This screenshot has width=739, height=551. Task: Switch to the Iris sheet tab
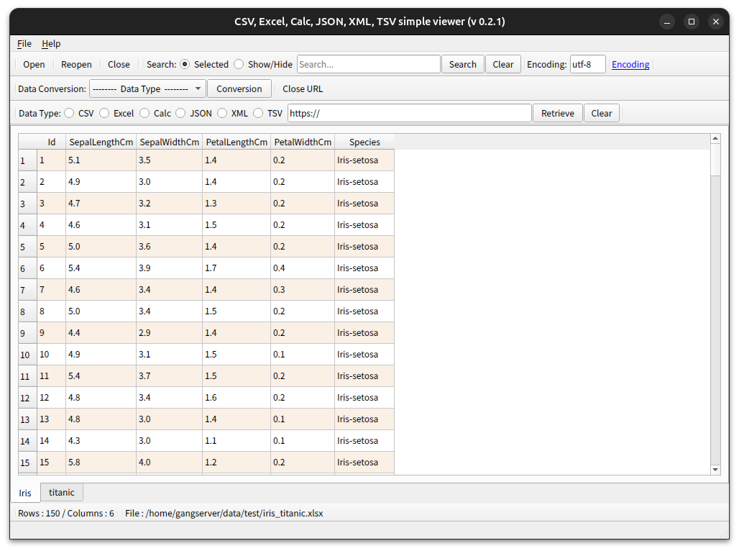(x=25, y=493)
